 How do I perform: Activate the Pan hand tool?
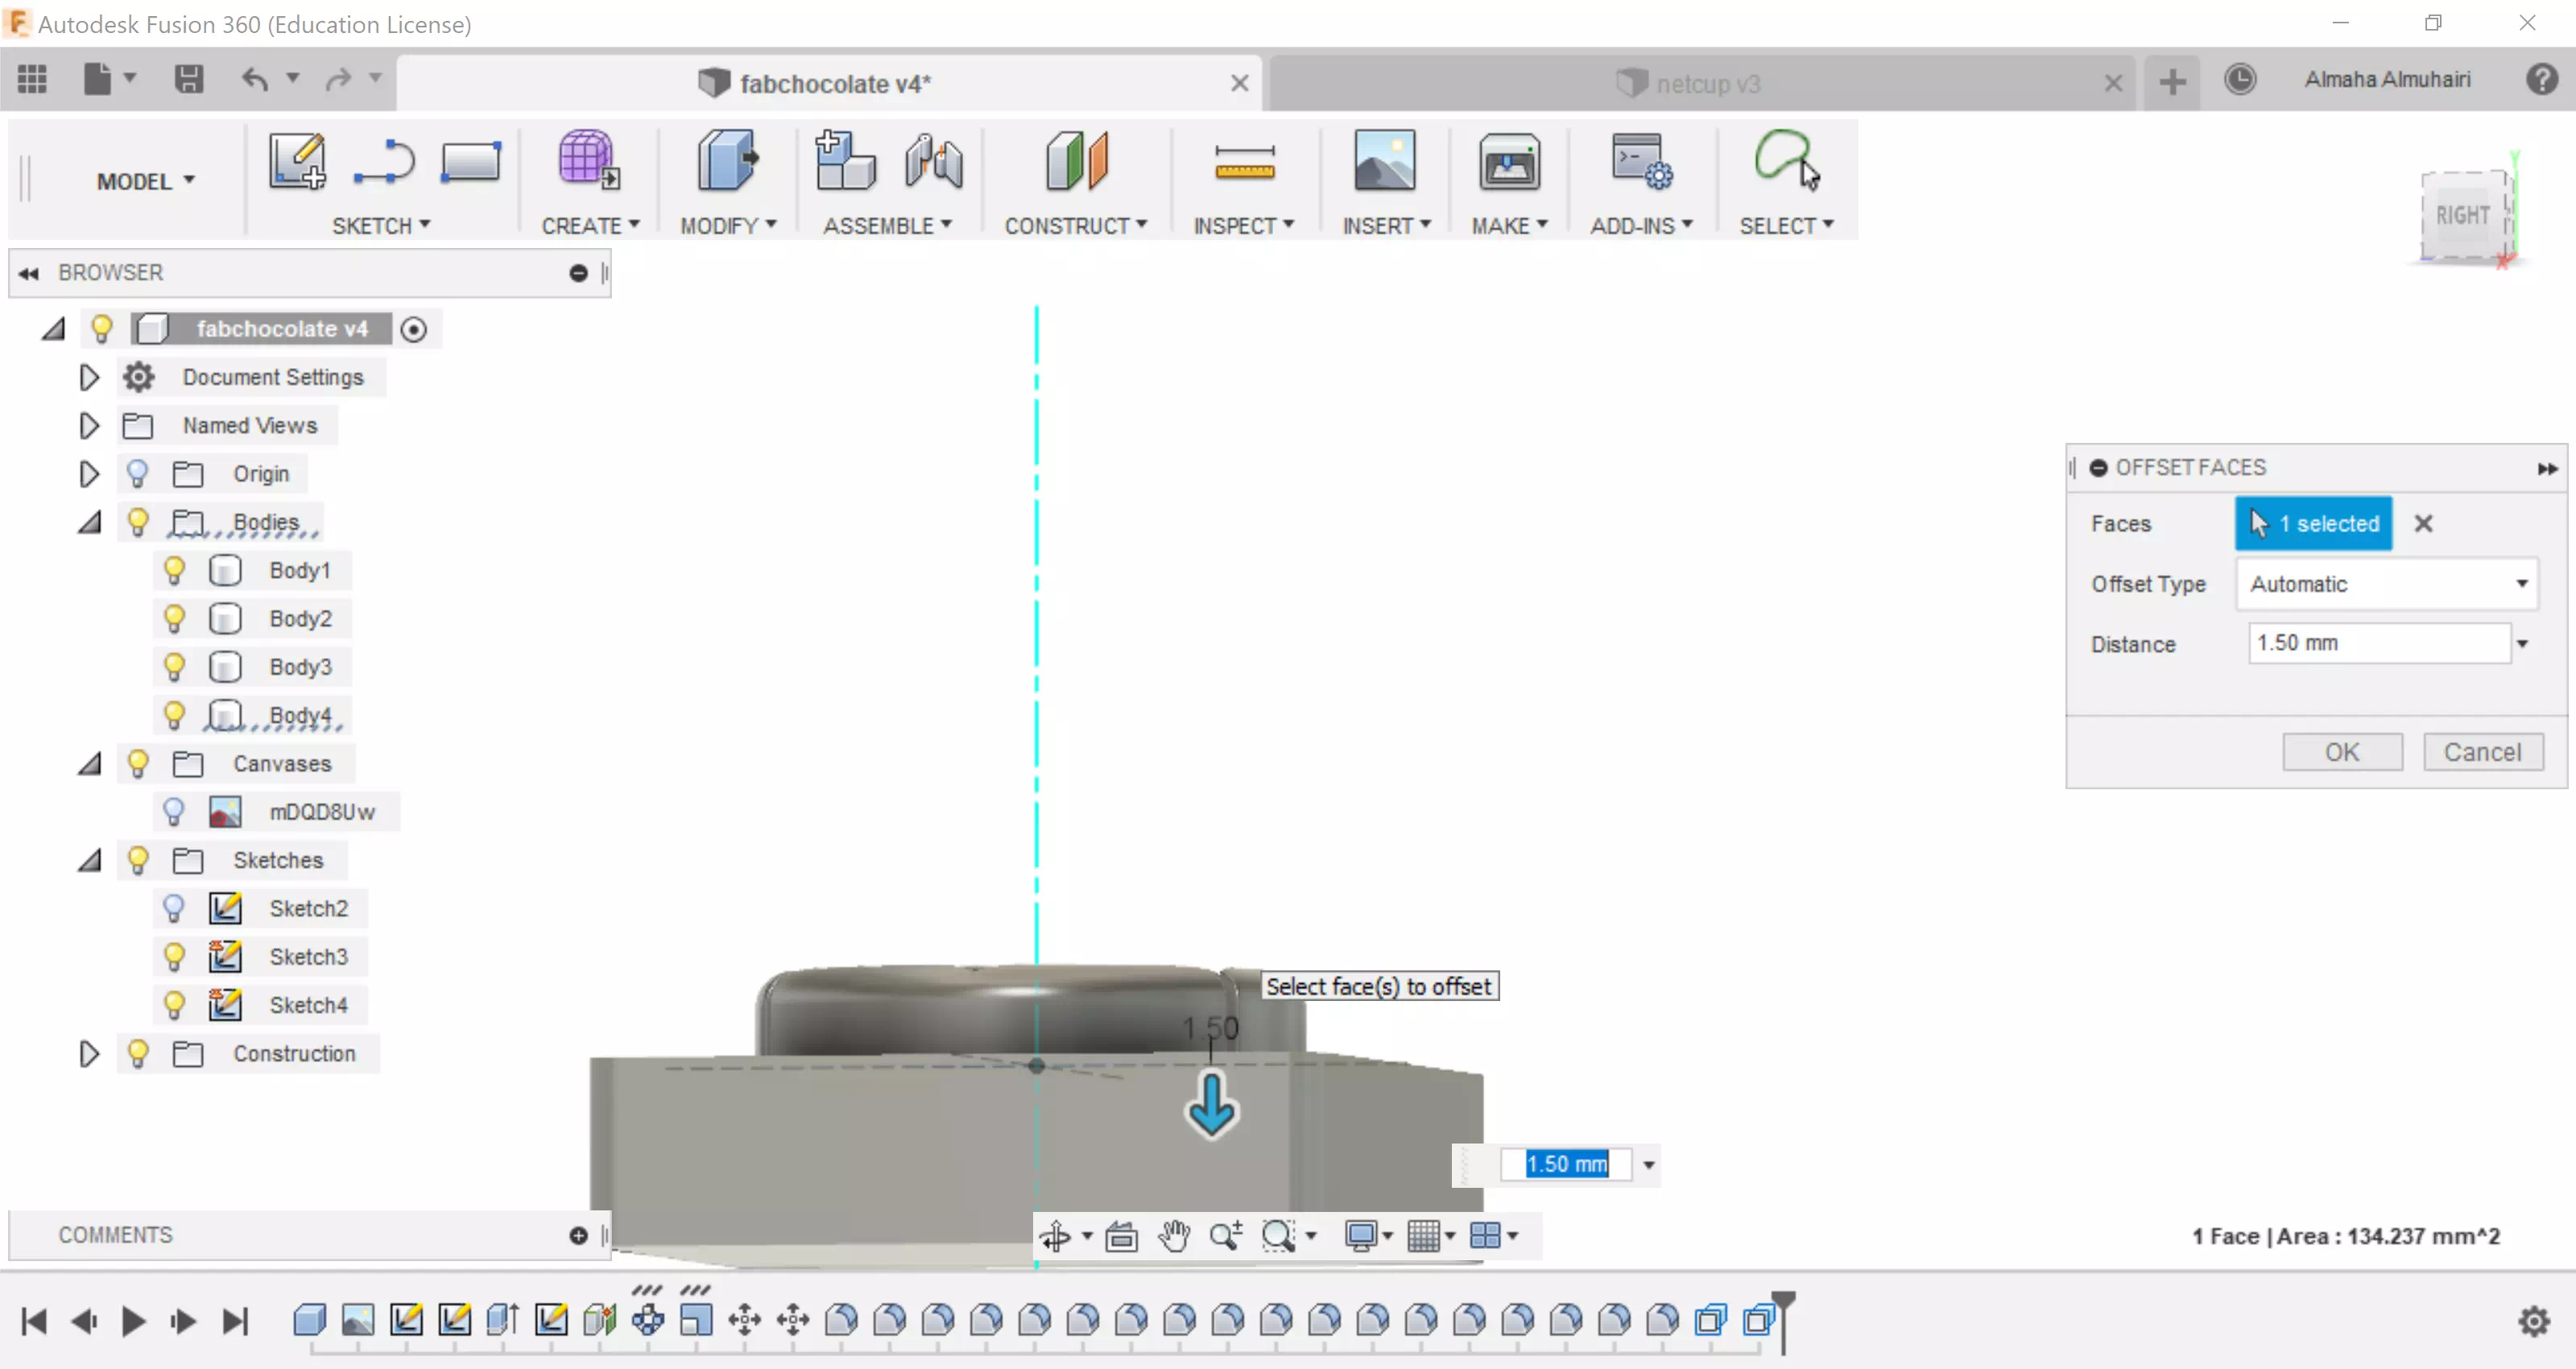coord(1174,1236)
